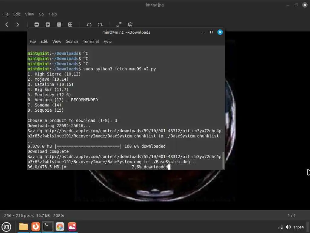
Task: Open network connection tray icon
Action: [x=280, y=227]
